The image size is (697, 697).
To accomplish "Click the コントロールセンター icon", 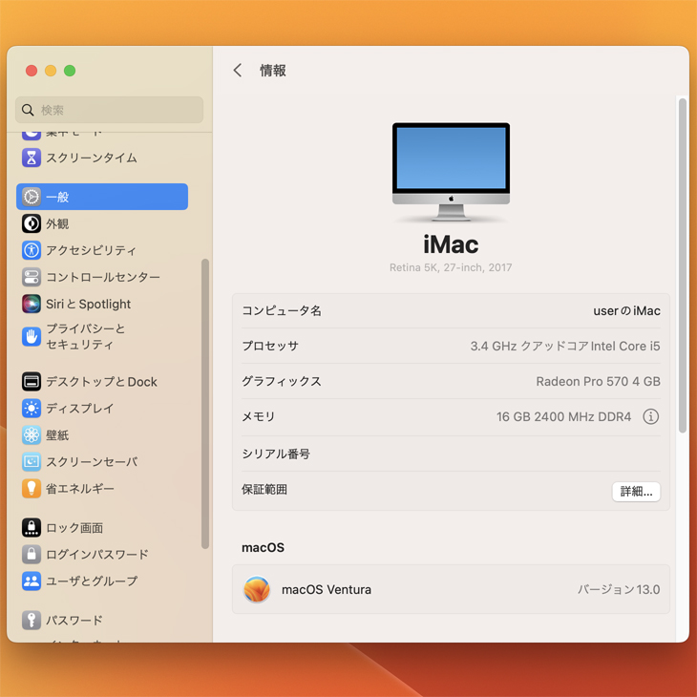I will click(x=32, y=277).
